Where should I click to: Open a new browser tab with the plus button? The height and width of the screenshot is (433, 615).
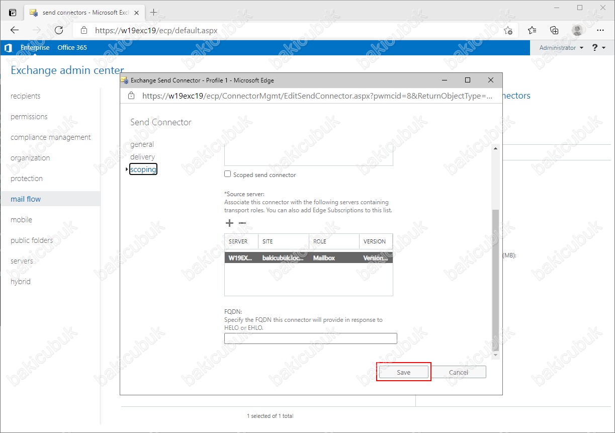pyautogui.click(x=154, y=12)
